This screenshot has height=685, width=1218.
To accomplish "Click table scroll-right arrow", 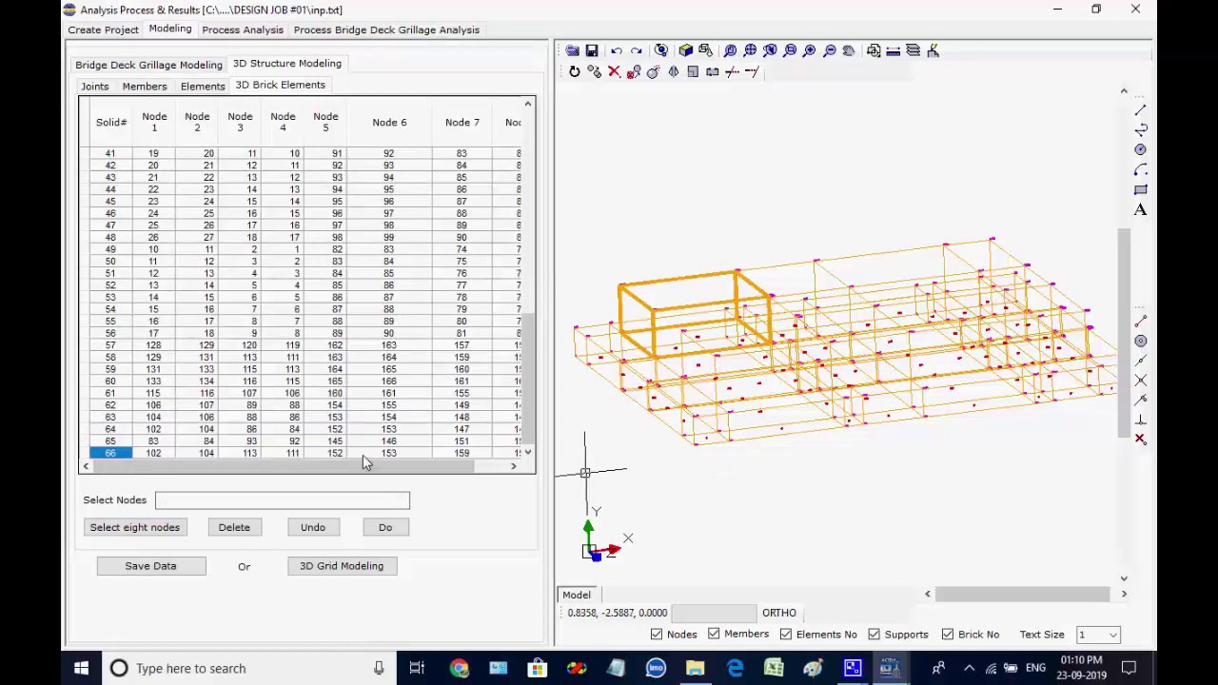I will pos(514,466).
